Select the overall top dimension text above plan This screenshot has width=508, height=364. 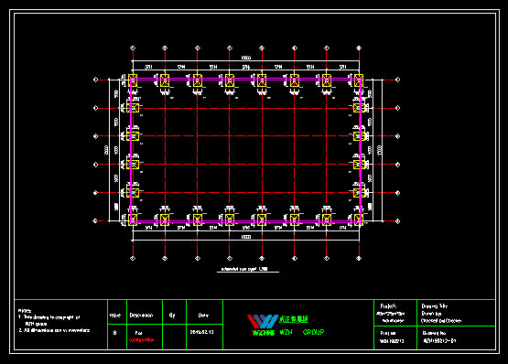click(246, 58)
